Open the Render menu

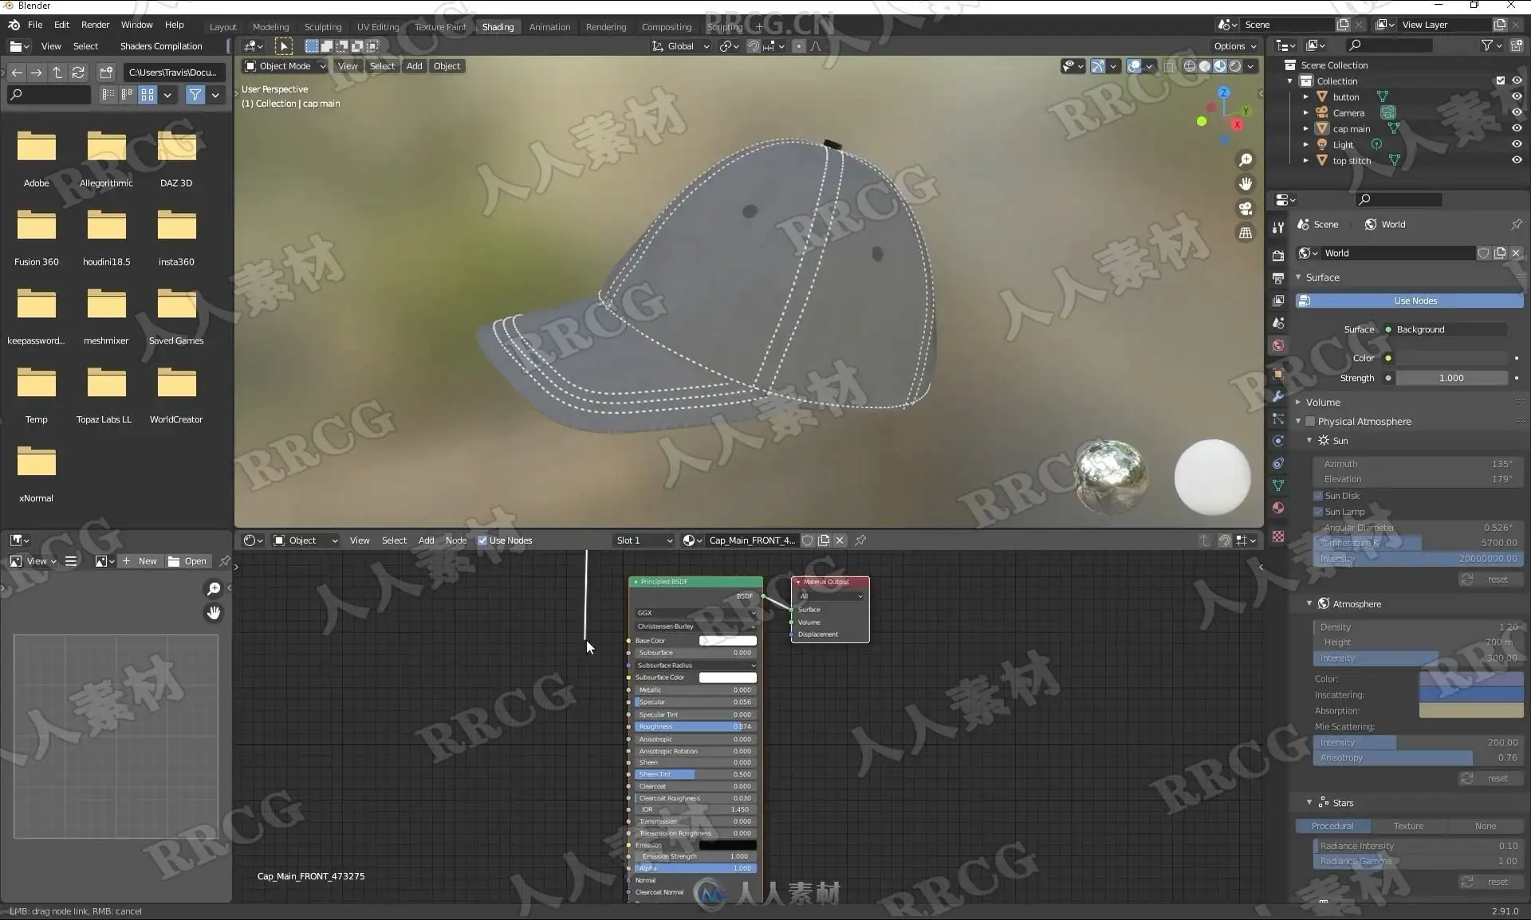pos(95,25)
